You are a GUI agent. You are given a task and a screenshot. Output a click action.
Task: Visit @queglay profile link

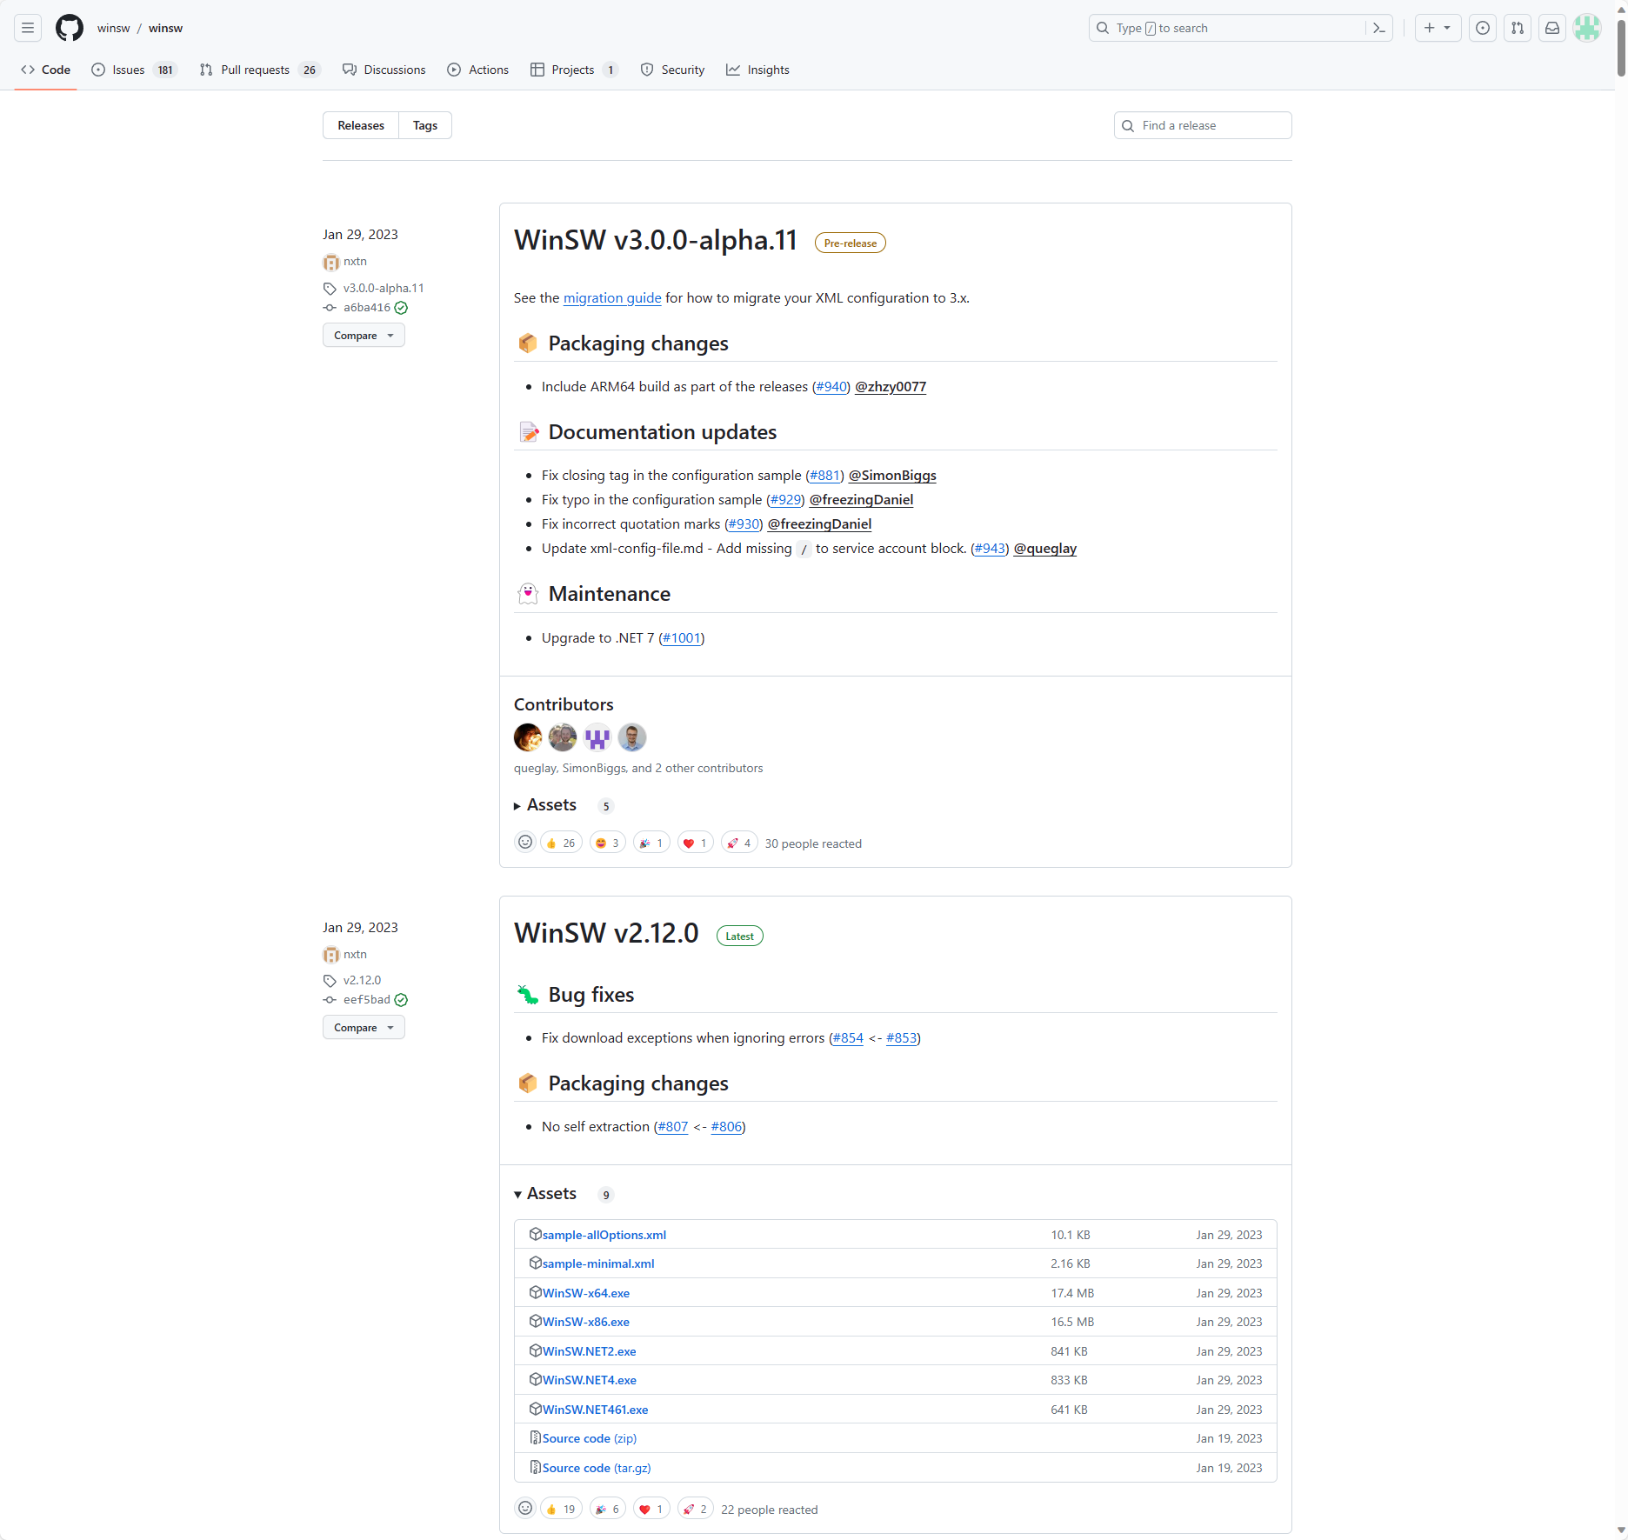click(1045, 549)
